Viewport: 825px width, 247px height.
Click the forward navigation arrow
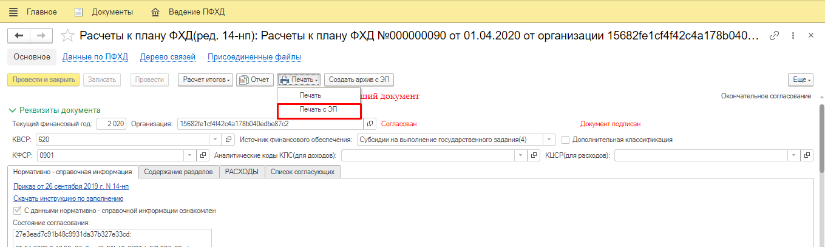[41, 36]
